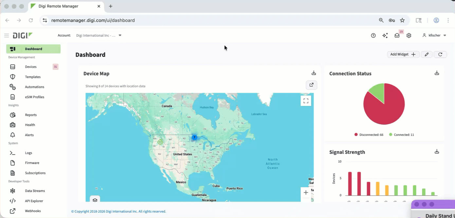This screenshot has height=218, width=455.
Task: Toggle Disconnected series in pie legend
Action: (x=369, y=135)
